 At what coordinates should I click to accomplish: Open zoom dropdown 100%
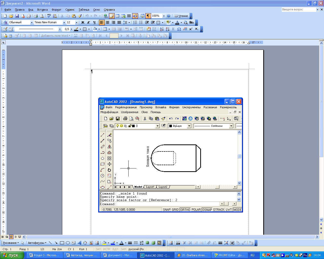point(164,16)
